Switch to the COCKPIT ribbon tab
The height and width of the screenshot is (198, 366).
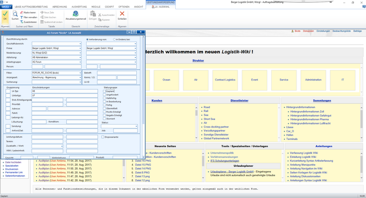(109, 7)
